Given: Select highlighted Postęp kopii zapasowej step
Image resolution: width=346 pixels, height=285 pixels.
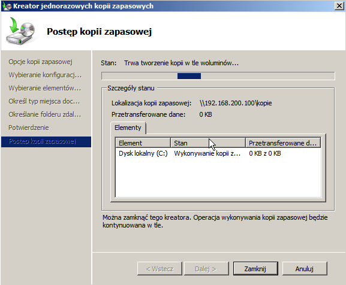Looking at the screenshot, I should click(46, 142).
